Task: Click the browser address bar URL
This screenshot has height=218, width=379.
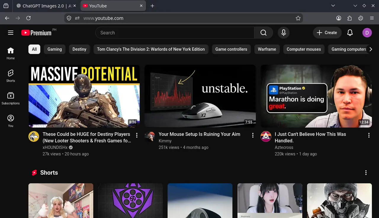Action: 103,18
